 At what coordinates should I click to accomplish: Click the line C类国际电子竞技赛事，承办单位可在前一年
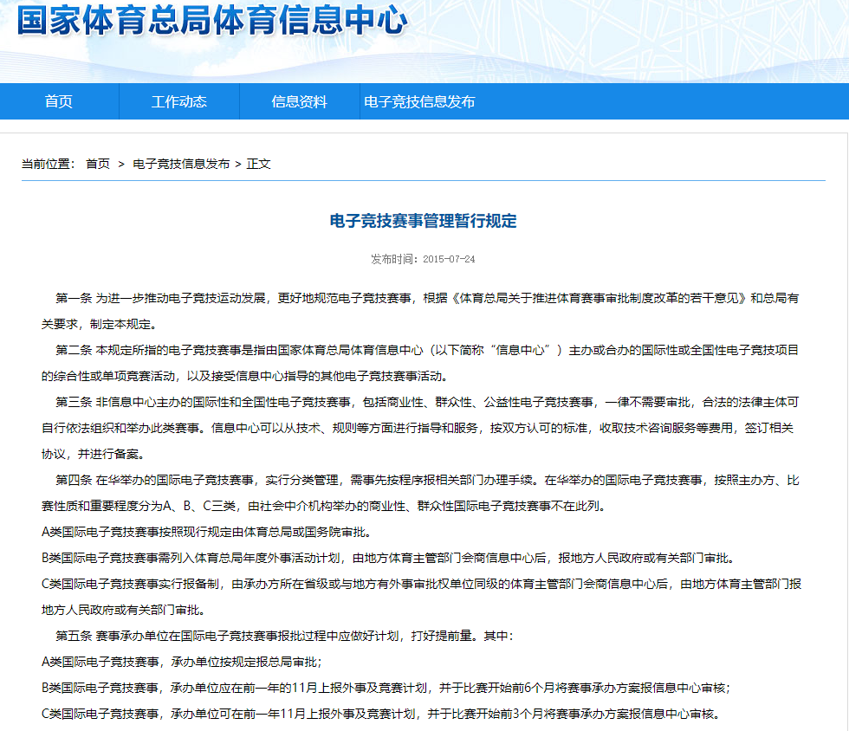click(383, 715)
